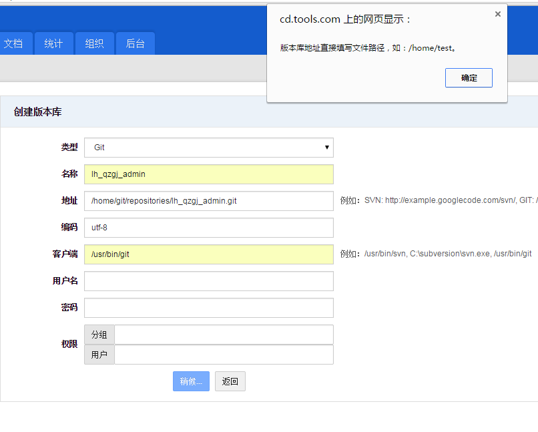Screen dimensions: 538x432
Task: Click the 用户 addon label under 权限
Action: 99,355
